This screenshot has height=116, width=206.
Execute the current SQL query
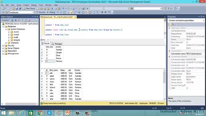(41, 12)
